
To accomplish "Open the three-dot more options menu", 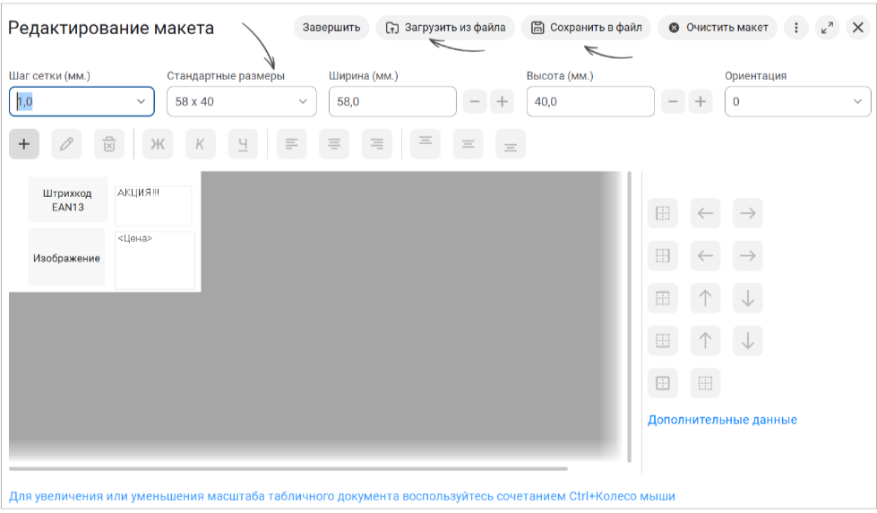I will 795,28.
